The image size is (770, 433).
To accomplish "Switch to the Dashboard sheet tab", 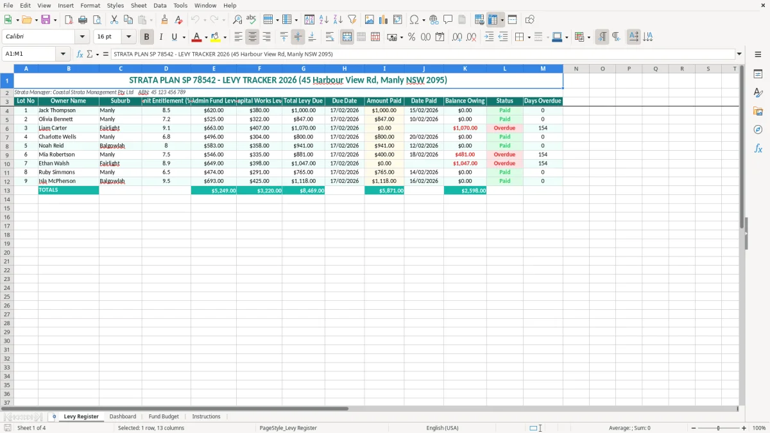I will [123, 417].
